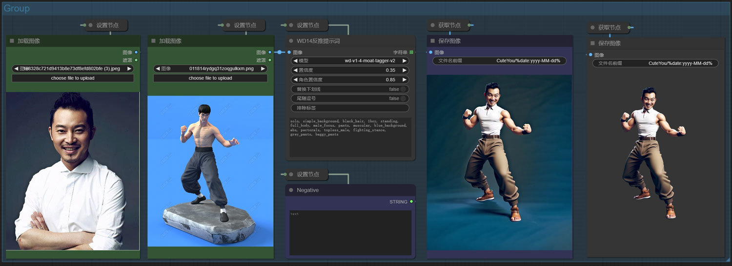Click the 文件名前缀 field in middle 保存图像 node
The height and width of the screenshot is (266, 732).
499,61
